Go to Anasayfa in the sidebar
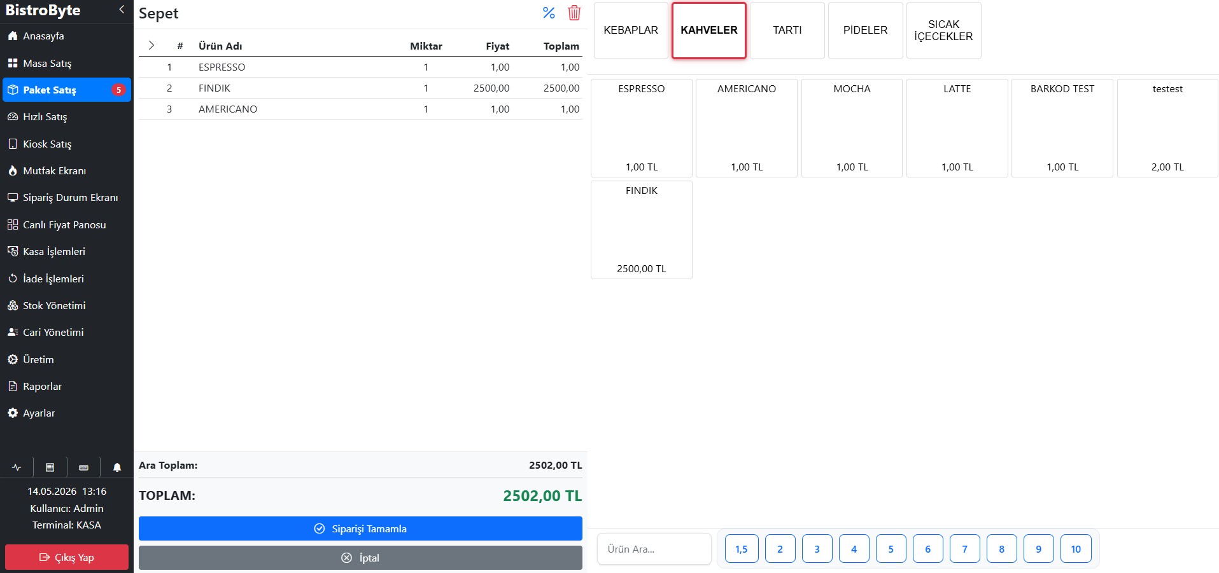The width and height of the screenshot is (1219, 573). tap(67, 36)
